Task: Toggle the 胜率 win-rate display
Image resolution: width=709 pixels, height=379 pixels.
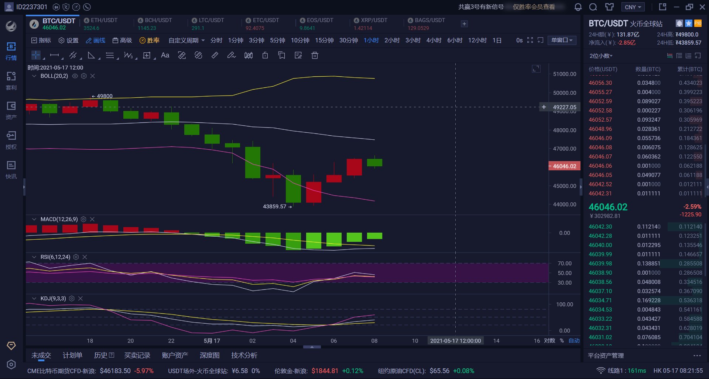Action: pyautogui.click(x=149, y=40)
